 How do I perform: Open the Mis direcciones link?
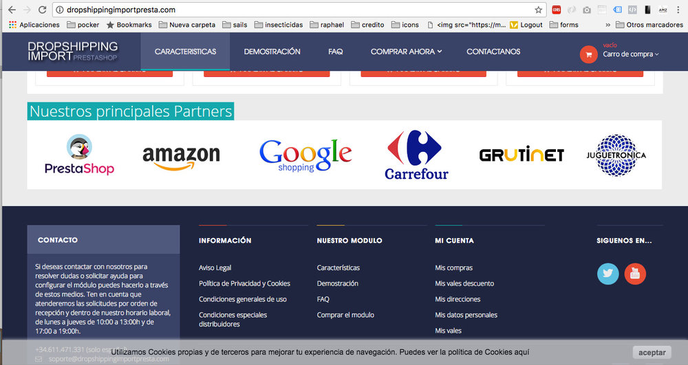pos(458,299)
